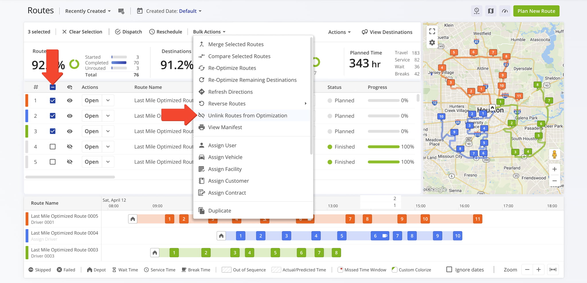
Task: Enable the Ignore dates checkbox
Action: (449, 269)
